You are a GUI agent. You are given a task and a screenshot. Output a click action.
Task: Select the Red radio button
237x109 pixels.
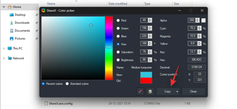click(x=118, y=20)
